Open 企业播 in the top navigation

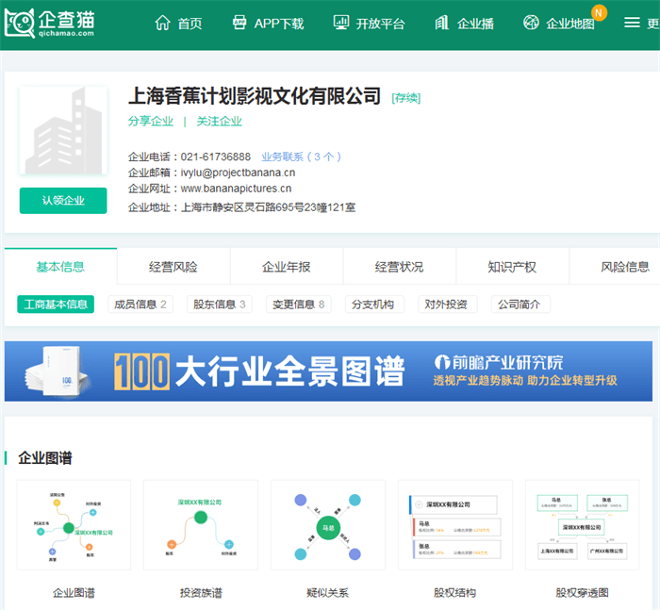(475, 24)
